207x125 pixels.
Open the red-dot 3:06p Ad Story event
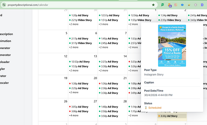click(79, 112)
